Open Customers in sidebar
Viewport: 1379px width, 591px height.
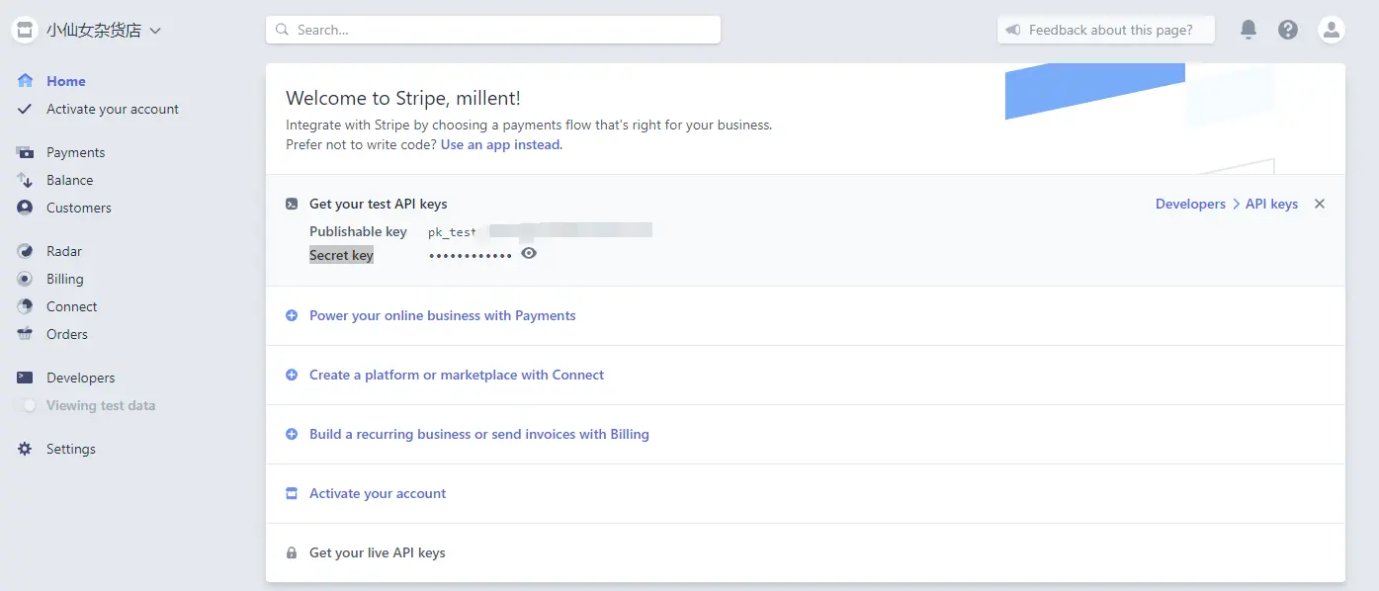click(79, 208)
